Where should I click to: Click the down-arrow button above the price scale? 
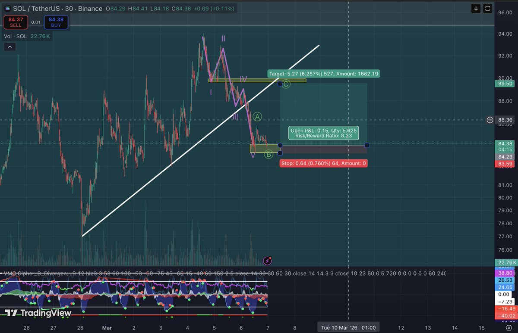(476, 8)
